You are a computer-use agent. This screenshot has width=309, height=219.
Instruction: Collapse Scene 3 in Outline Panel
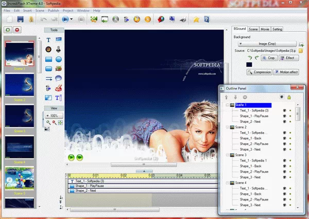click(x=227, y=155)
